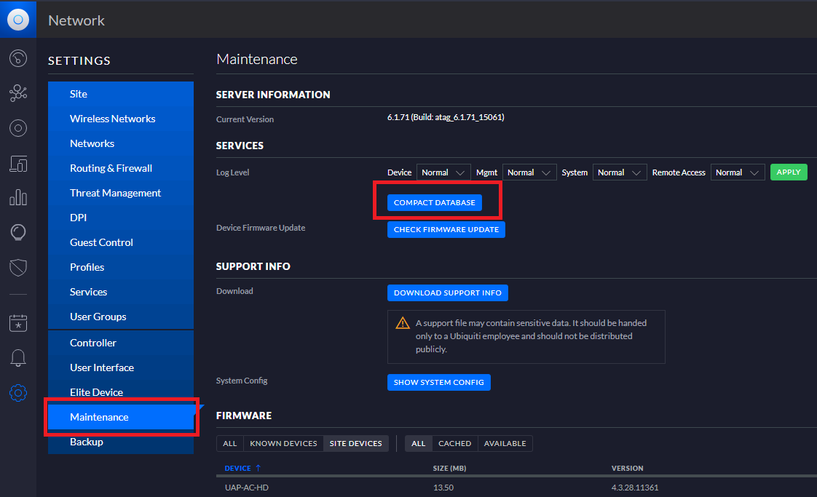
Task: Open the Devices icon in left sidebar
Action: click(18, 164)
